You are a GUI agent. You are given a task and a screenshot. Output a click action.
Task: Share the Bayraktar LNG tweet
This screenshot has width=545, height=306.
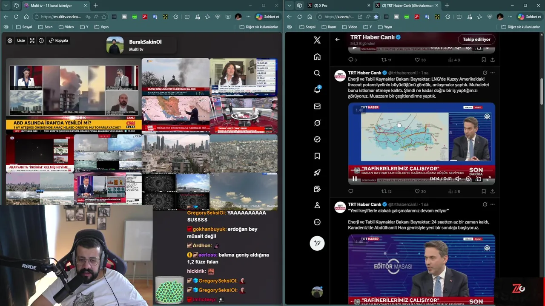492,191
